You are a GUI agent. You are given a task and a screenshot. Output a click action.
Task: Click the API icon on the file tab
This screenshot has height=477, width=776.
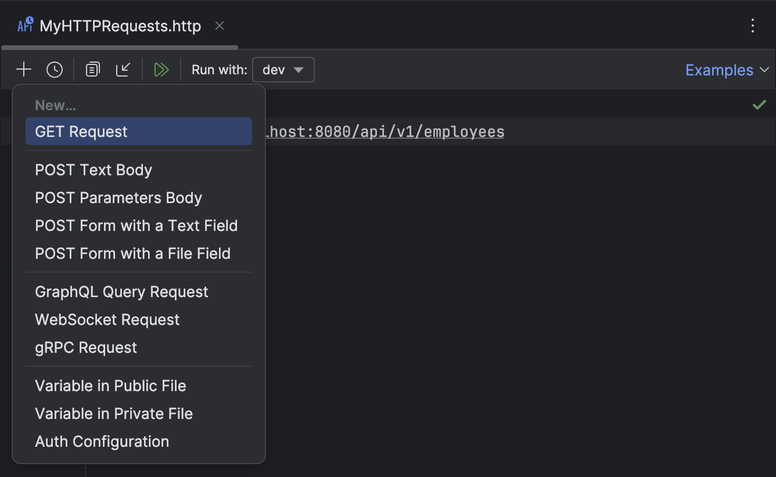(x=24, y=26)
